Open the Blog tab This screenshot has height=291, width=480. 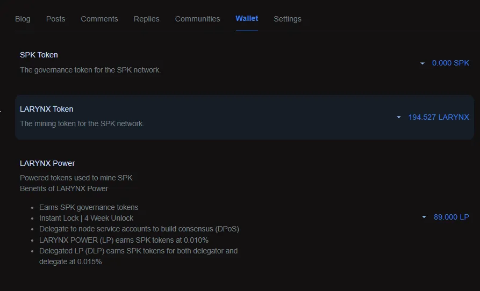point(23,19)
